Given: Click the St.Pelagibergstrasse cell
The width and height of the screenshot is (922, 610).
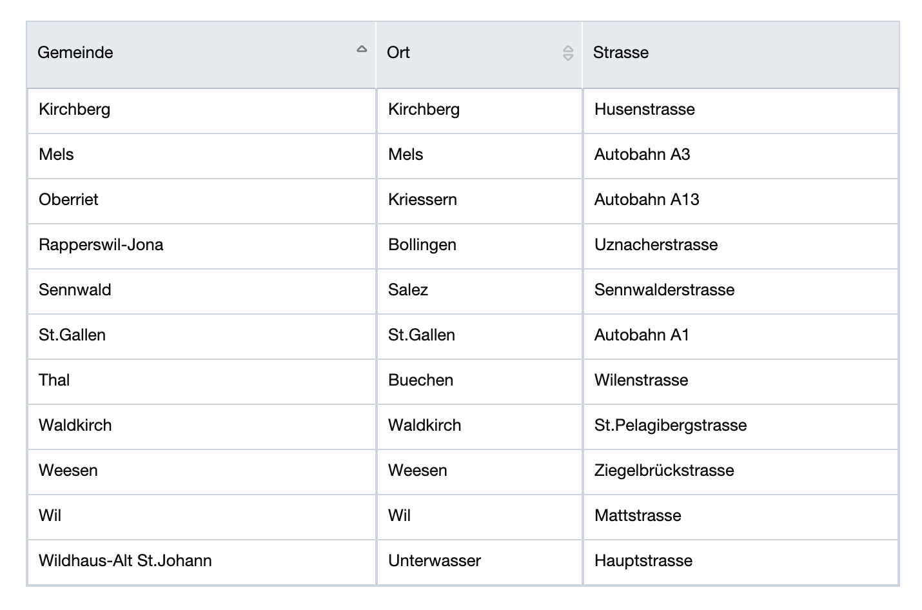Looking at the screenshot, I should tap(671, 426).
